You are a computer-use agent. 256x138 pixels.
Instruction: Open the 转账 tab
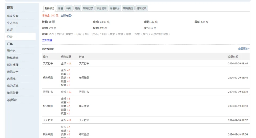(69, 8)
